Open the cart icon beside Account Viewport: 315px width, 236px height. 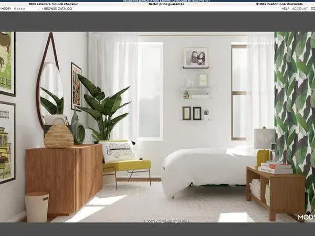313,9
